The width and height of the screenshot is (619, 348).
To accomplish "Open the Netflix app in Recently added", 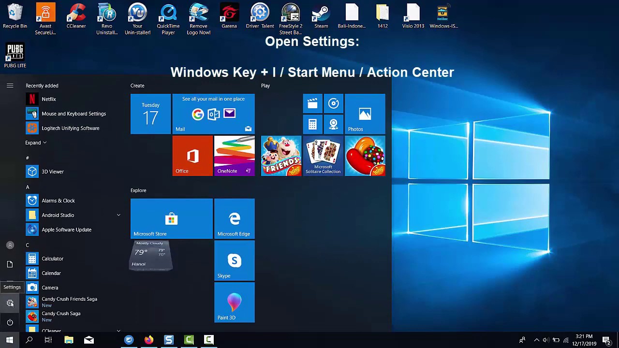I will click(73, 99).
